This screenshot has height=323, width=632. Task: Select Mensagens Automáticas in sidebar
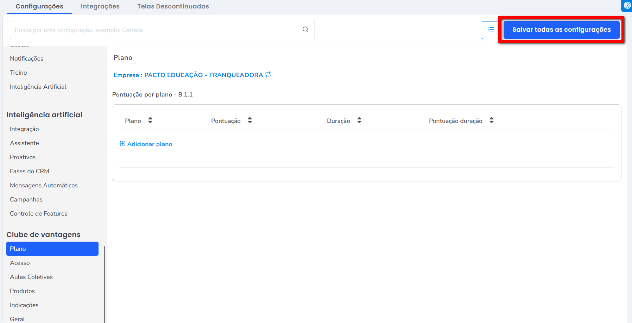(x=44, y=185)
